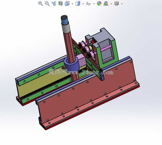This screenshot has width=162, height=145.
Task: Click the Hide/Show Items glasses icon
Action: coord(89,4)
